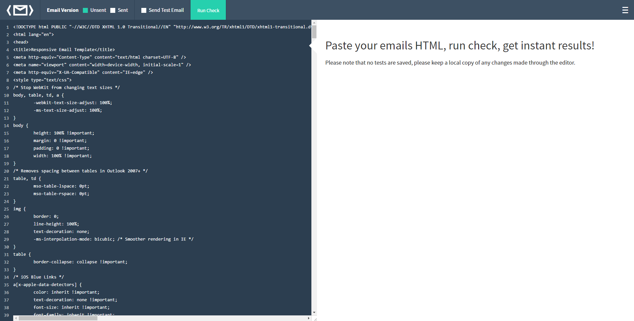Click the editor's vertical scrollbar down arrow
Viewport: 634px width, 321px height.
(x=314, y=312)
